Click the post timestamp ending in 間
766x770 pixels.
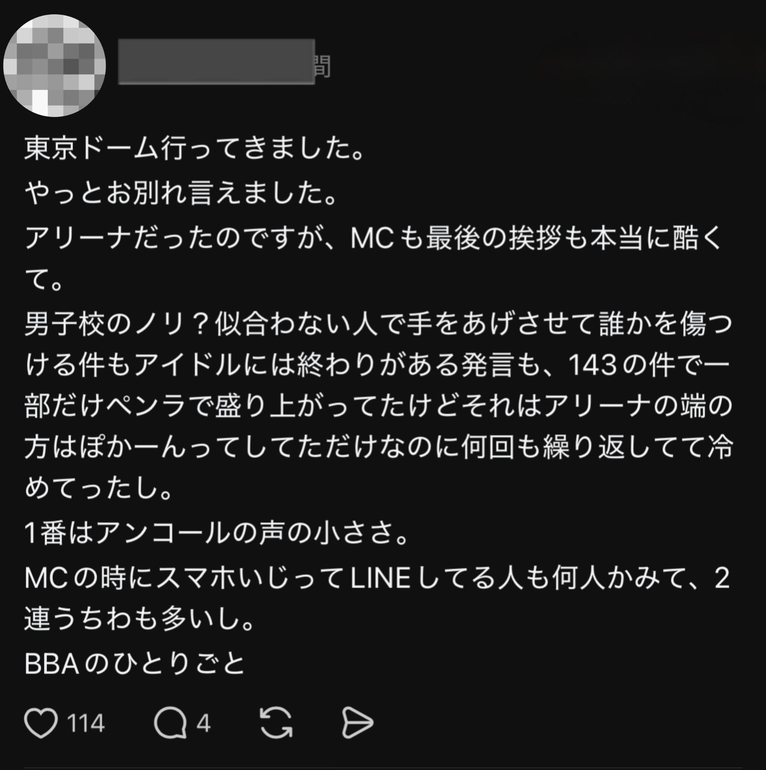click(323, 66)
